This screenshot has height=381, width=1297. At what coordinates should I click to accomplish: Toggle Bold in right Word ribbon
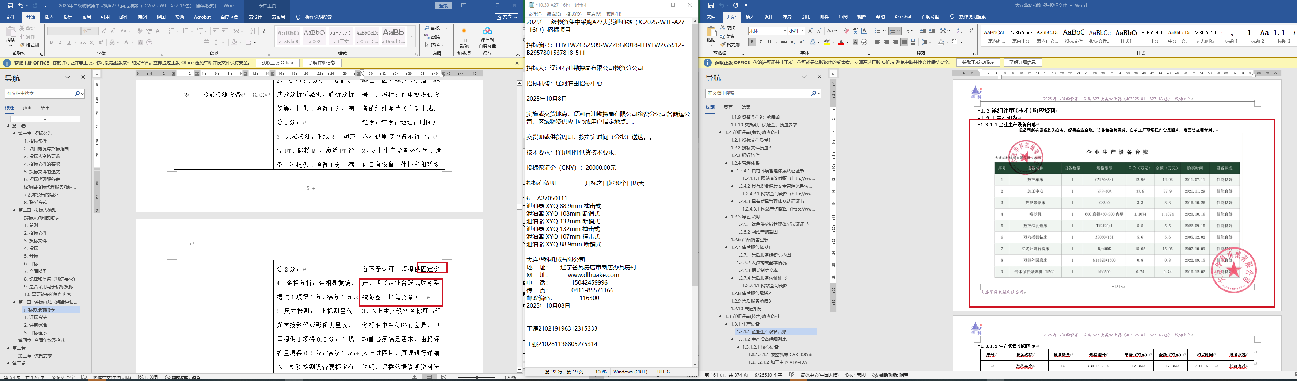(752, 42)
